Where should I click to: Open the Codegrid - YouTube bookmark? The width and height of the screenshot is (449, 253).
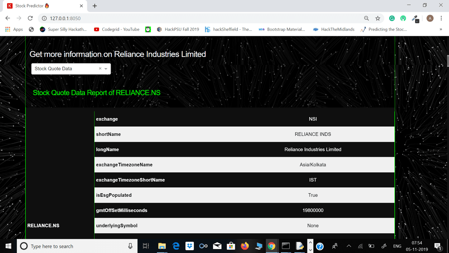point(117,29)
